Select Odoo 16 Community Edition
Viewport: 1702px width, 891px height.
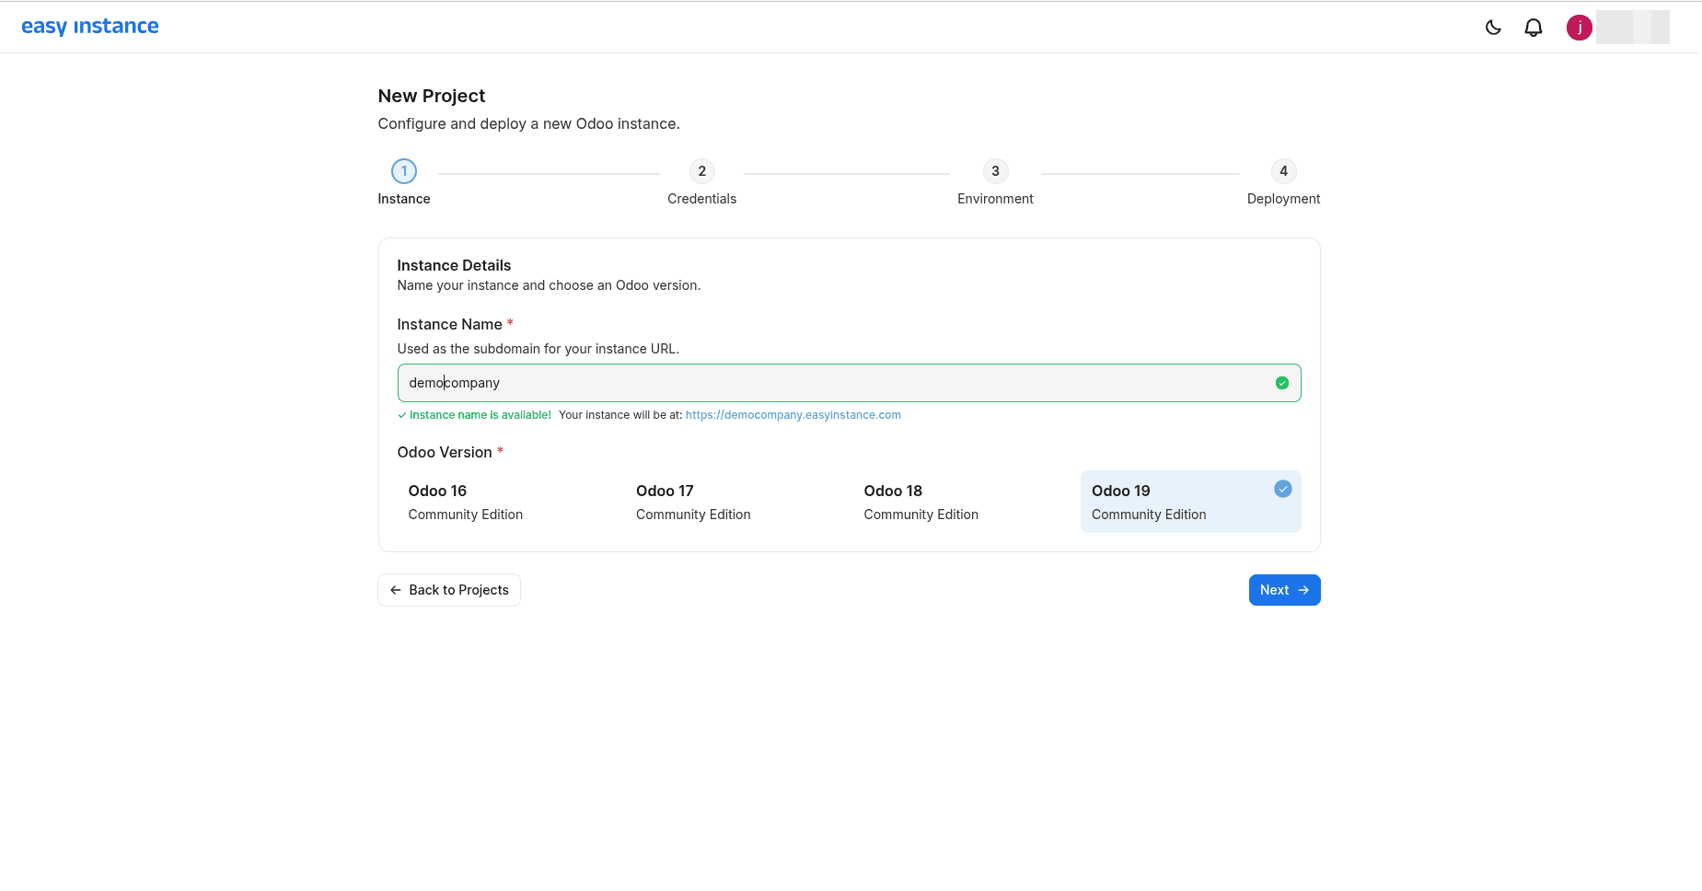506,502
